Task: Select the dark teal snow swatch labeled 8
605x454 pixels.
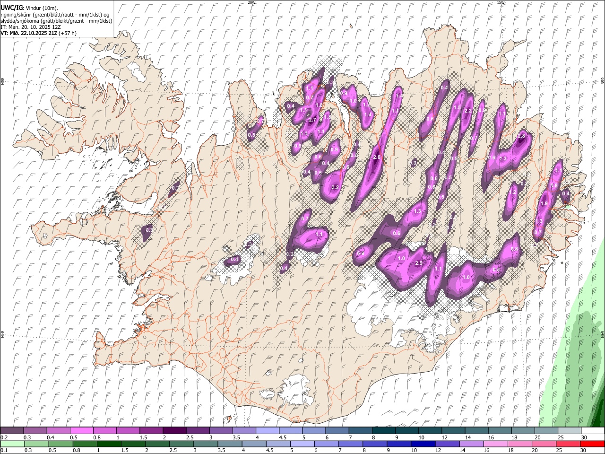Action: point(383,430)
